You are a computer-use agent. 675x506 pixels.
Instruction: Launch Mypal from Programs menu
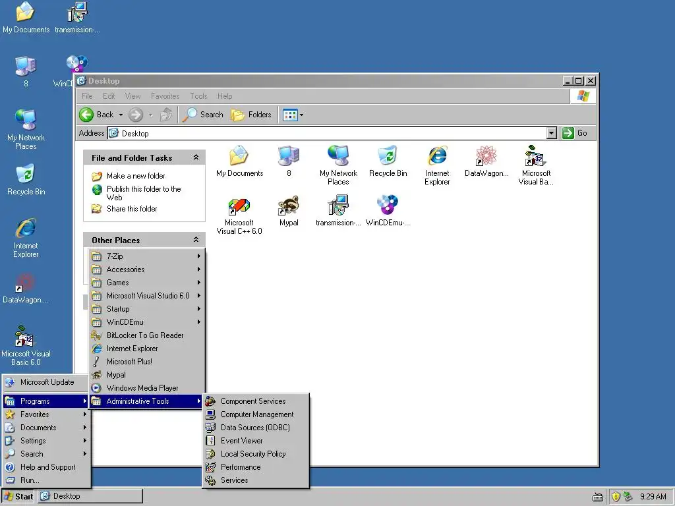[x=146, y=375]
